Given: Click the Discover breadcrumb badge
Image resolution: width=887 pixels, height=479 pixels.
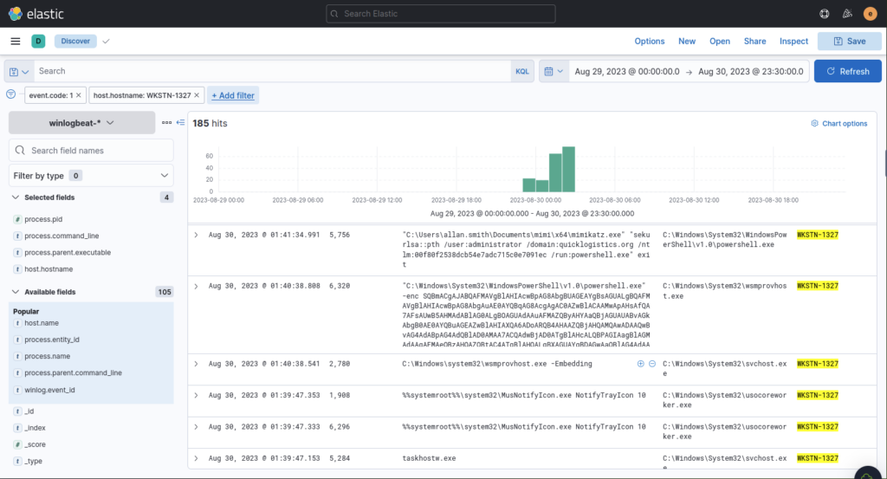Looking at the screenshot, I should click(x=75, y=41).
